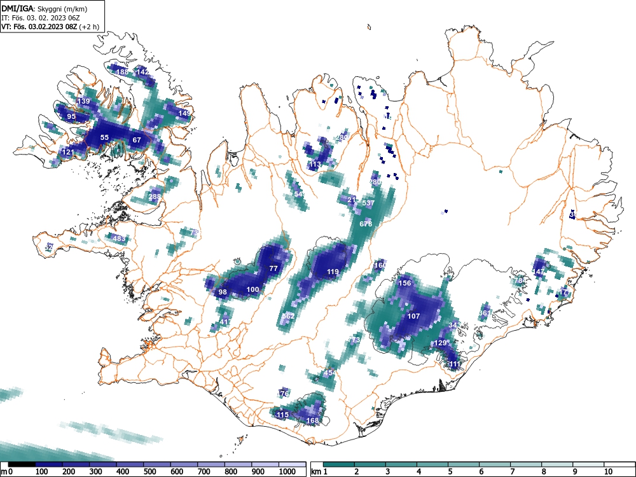This screenshot has width=636, height=477.
Task: Click the map value "537"
Action: tap(368, 203)
